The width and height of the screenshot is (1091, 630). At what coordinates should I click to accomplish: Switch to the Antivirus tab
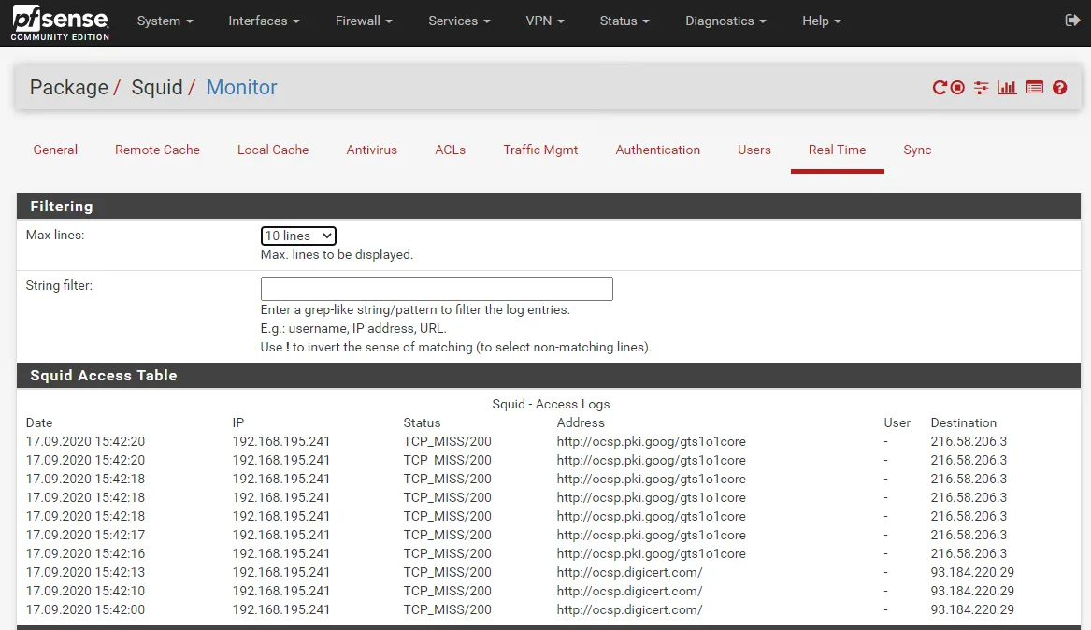371,150
